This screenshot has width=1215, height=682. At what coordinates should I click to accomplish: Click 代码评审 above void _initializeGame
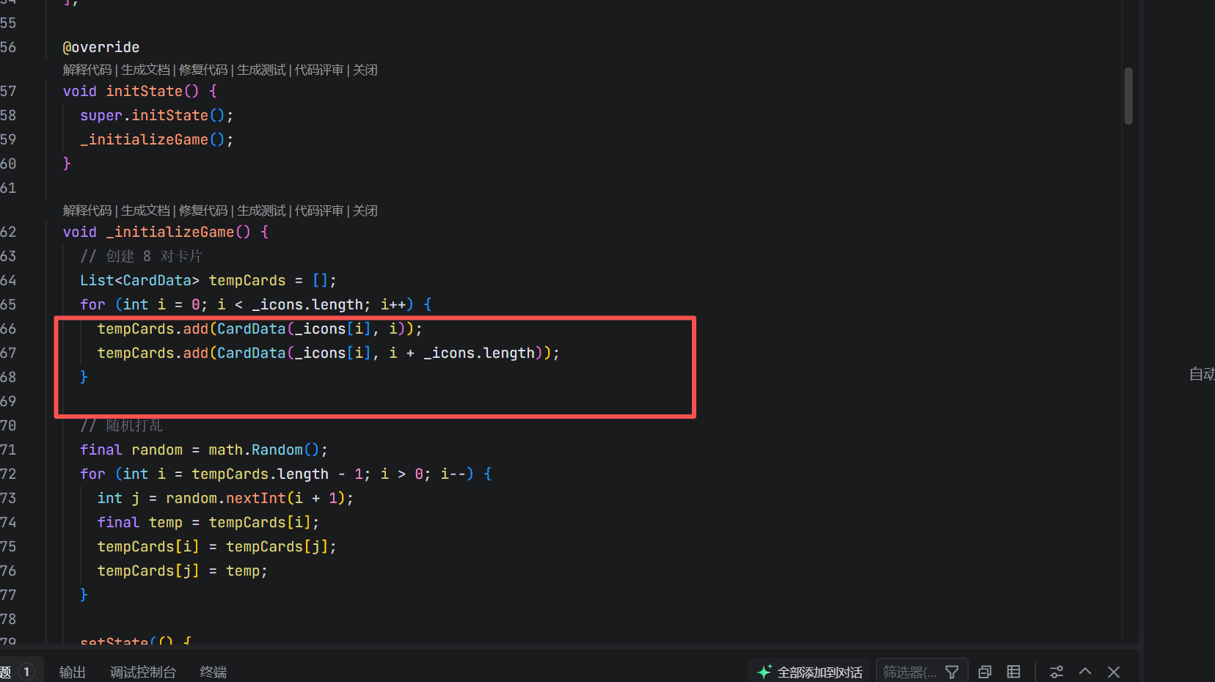click(319, 210)
